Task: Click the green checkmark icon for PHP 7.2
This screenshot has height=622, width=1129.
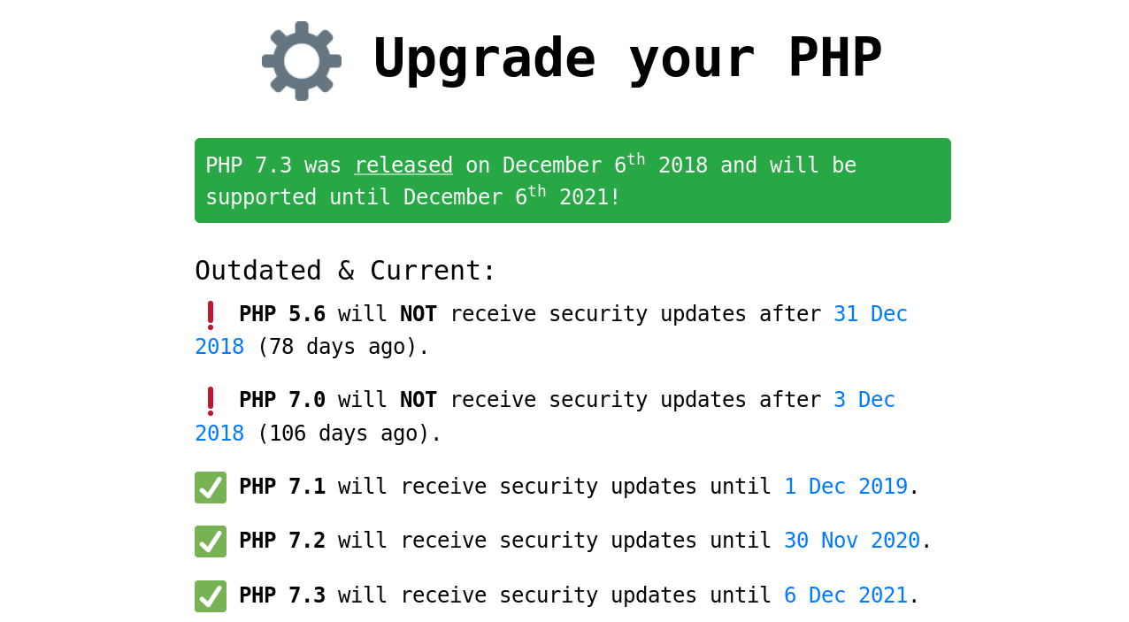Action: click(x=211, y=541)
